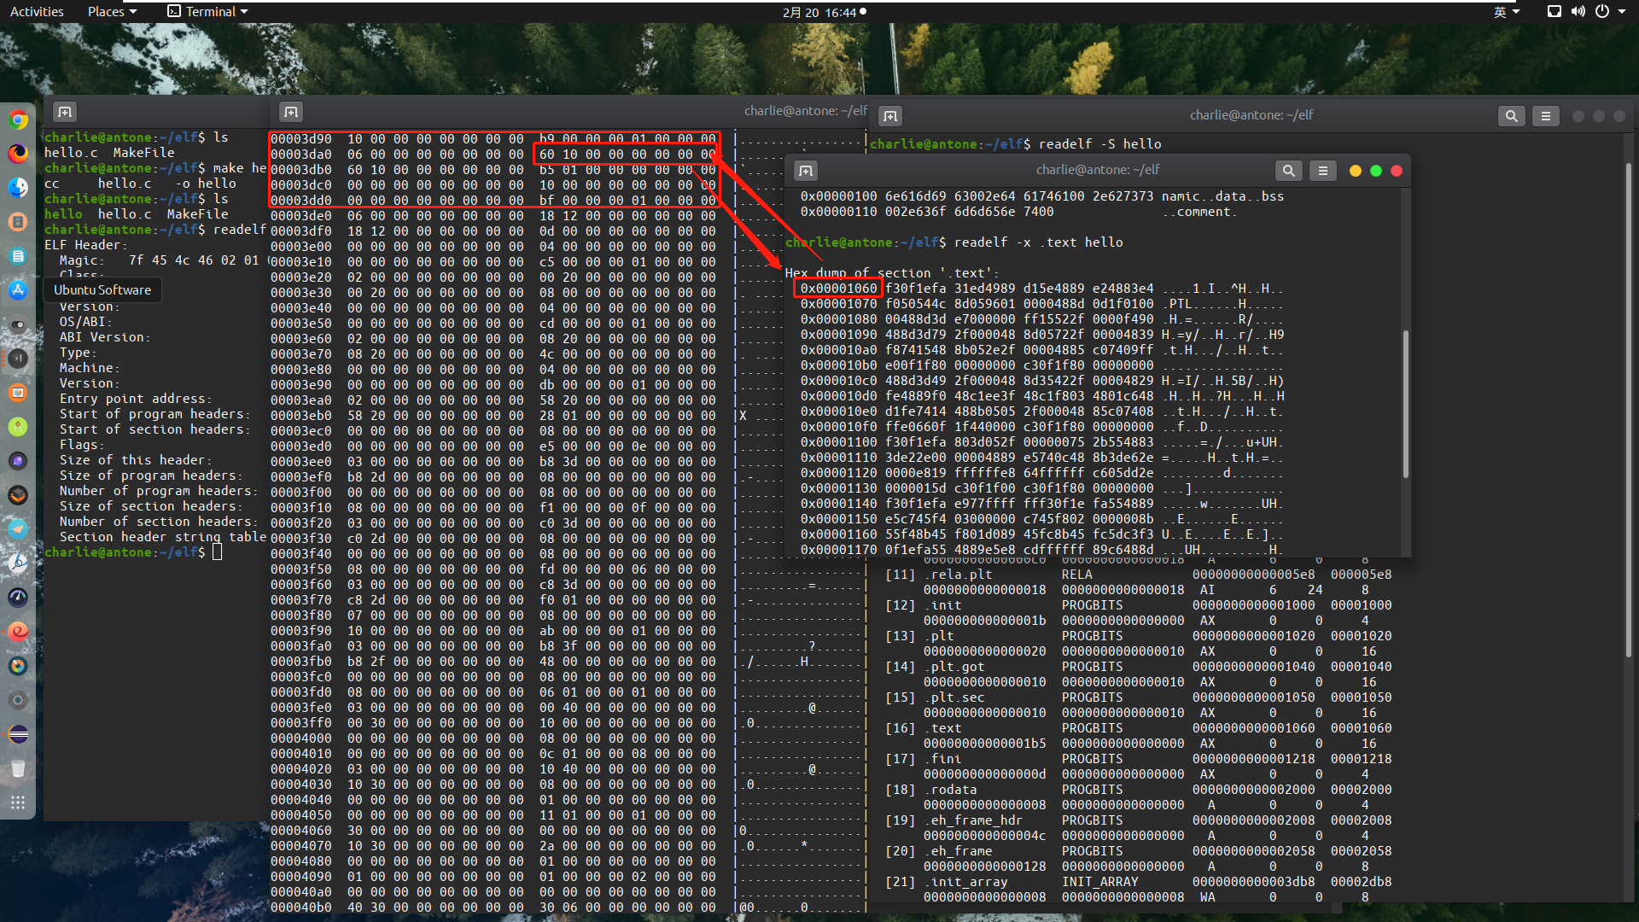Open the red 'e' application in the dock
The width and height of the screenshot is (1639, 922).
coord(18,632)
